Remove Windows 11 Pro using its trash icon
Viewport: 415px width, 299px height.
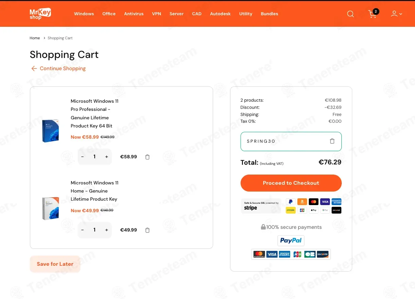pyautogui.click(x=147, y=157)
